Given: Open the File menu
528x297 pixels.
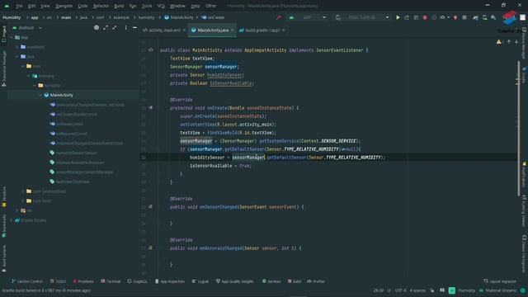Looking at the screenshot, I should coord(19,6).
